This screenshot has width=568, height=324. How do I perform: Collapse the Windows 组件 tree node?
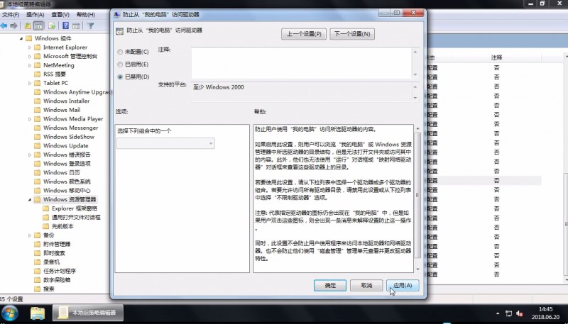point(21,38)
